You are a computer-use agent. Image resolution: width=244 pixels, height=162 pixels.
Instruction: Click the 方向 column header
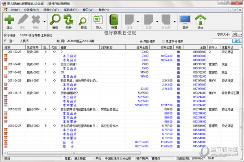tap(179, 48)
